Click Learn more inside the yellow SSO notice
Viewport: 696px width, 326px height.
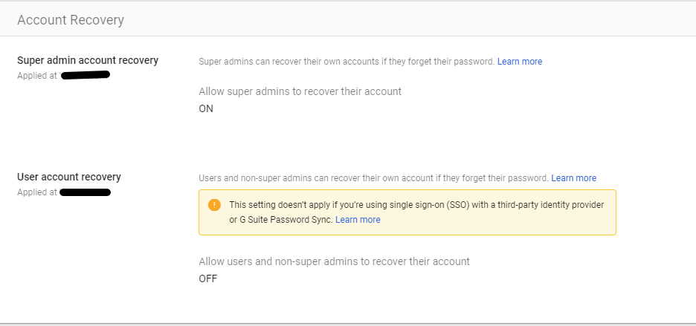pyautogui.click(x=358, y=220)
